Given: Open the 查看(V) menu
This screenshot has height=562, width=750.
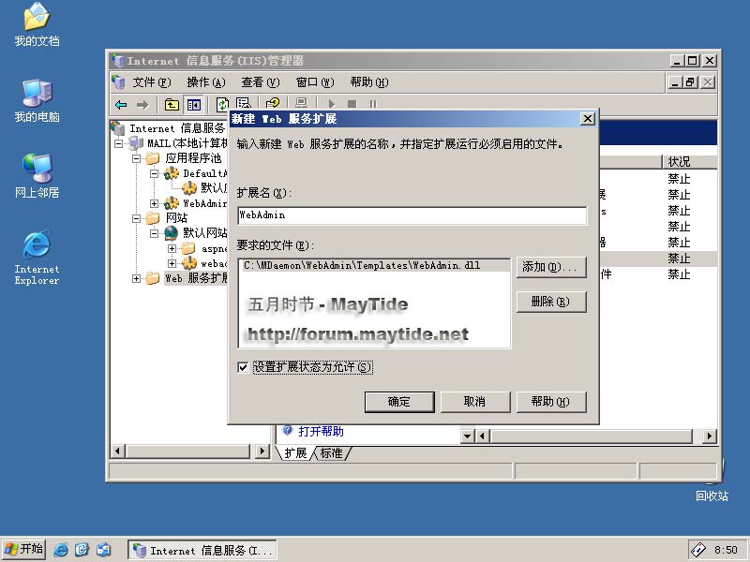Looking at the screenshot, I should pyautogui.click(x=261, y=82).
